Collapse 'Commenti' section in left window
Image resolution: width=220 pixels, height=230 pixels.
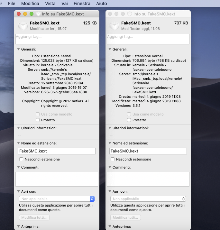coord(18,167)
